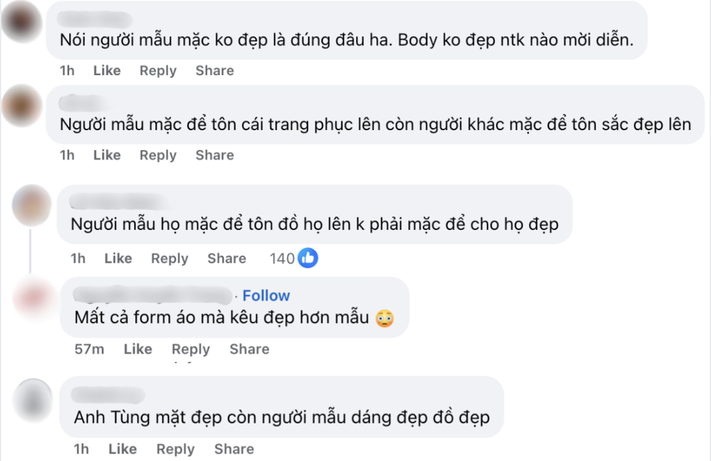Image resolution: width=711 pixels, height=461 pixels.
Task: Like the 'Mất cả form áo' reply
Action: pyautogui.click(x=139, y=349)
